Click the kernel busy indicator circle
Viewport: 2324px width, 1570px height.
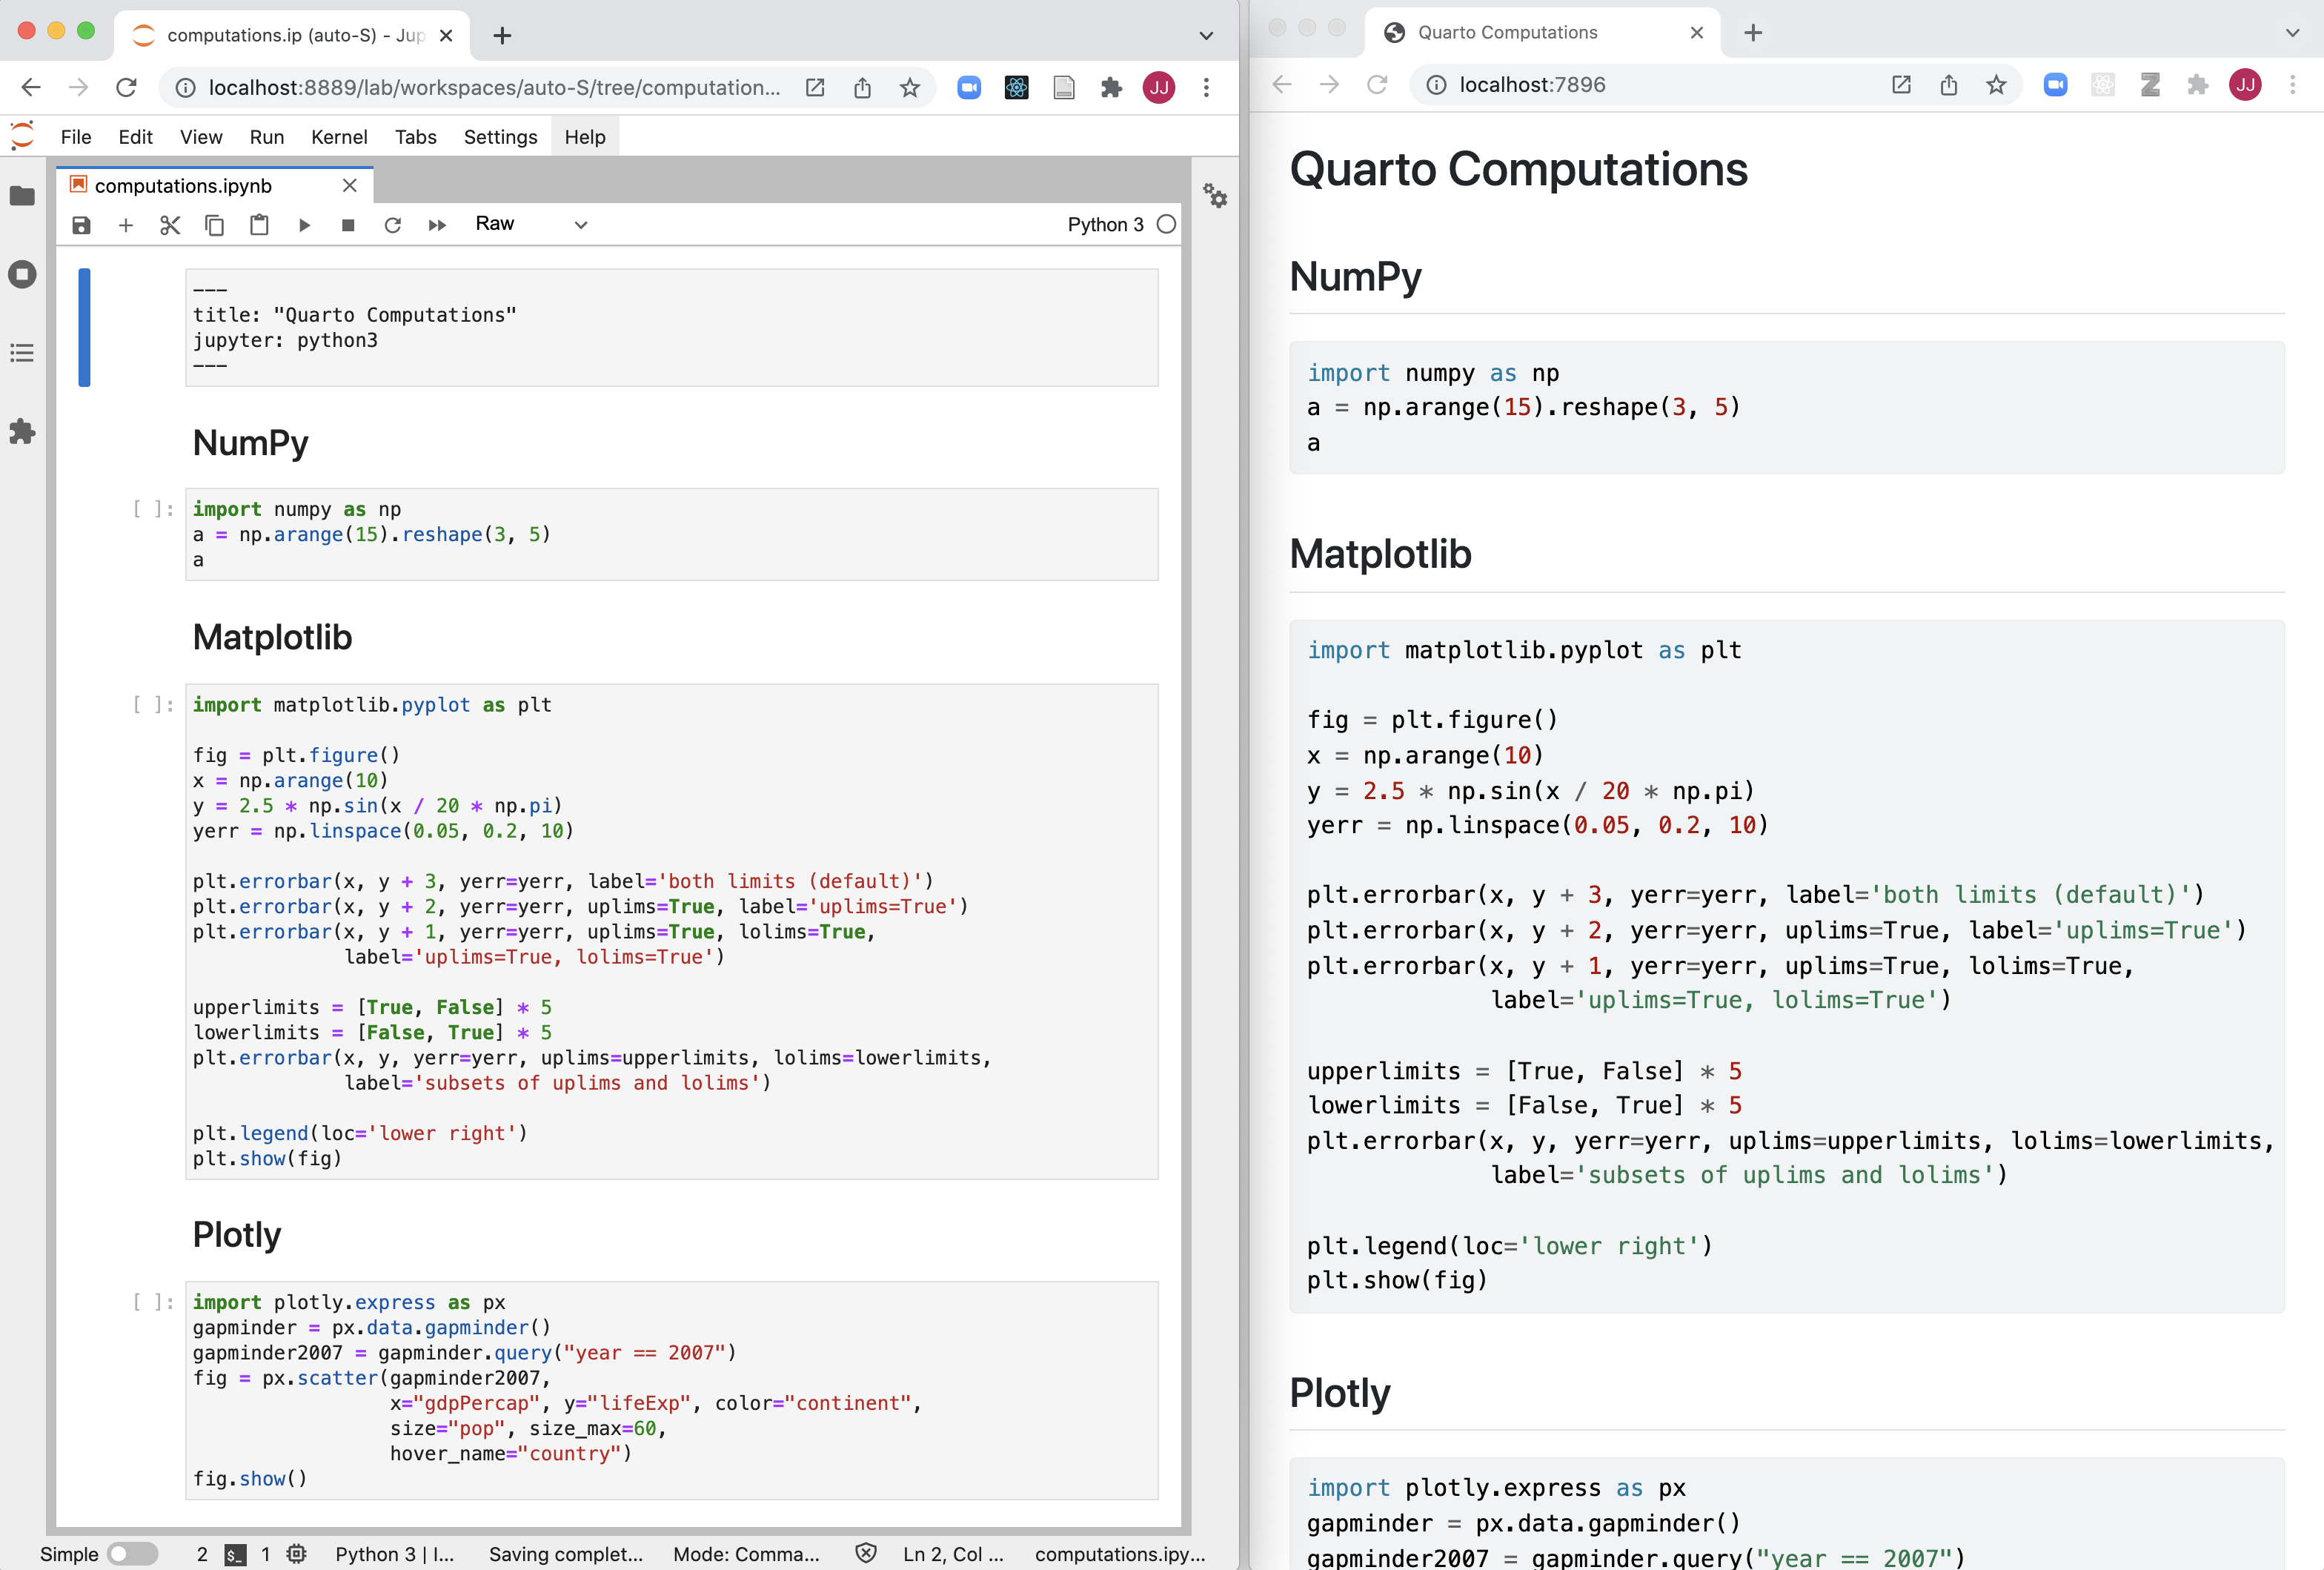click(x=1166, y=225)
